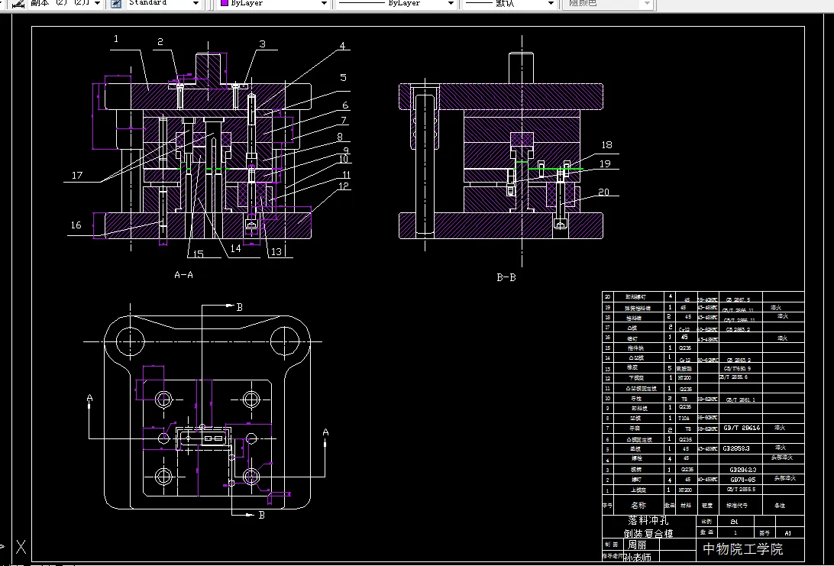
Task: Select the right-side A section marker
Action: [325, 432]
